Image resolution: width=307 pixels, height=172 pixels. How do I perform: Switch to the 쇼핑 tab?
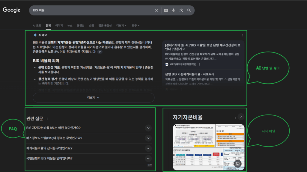point(91,26)
